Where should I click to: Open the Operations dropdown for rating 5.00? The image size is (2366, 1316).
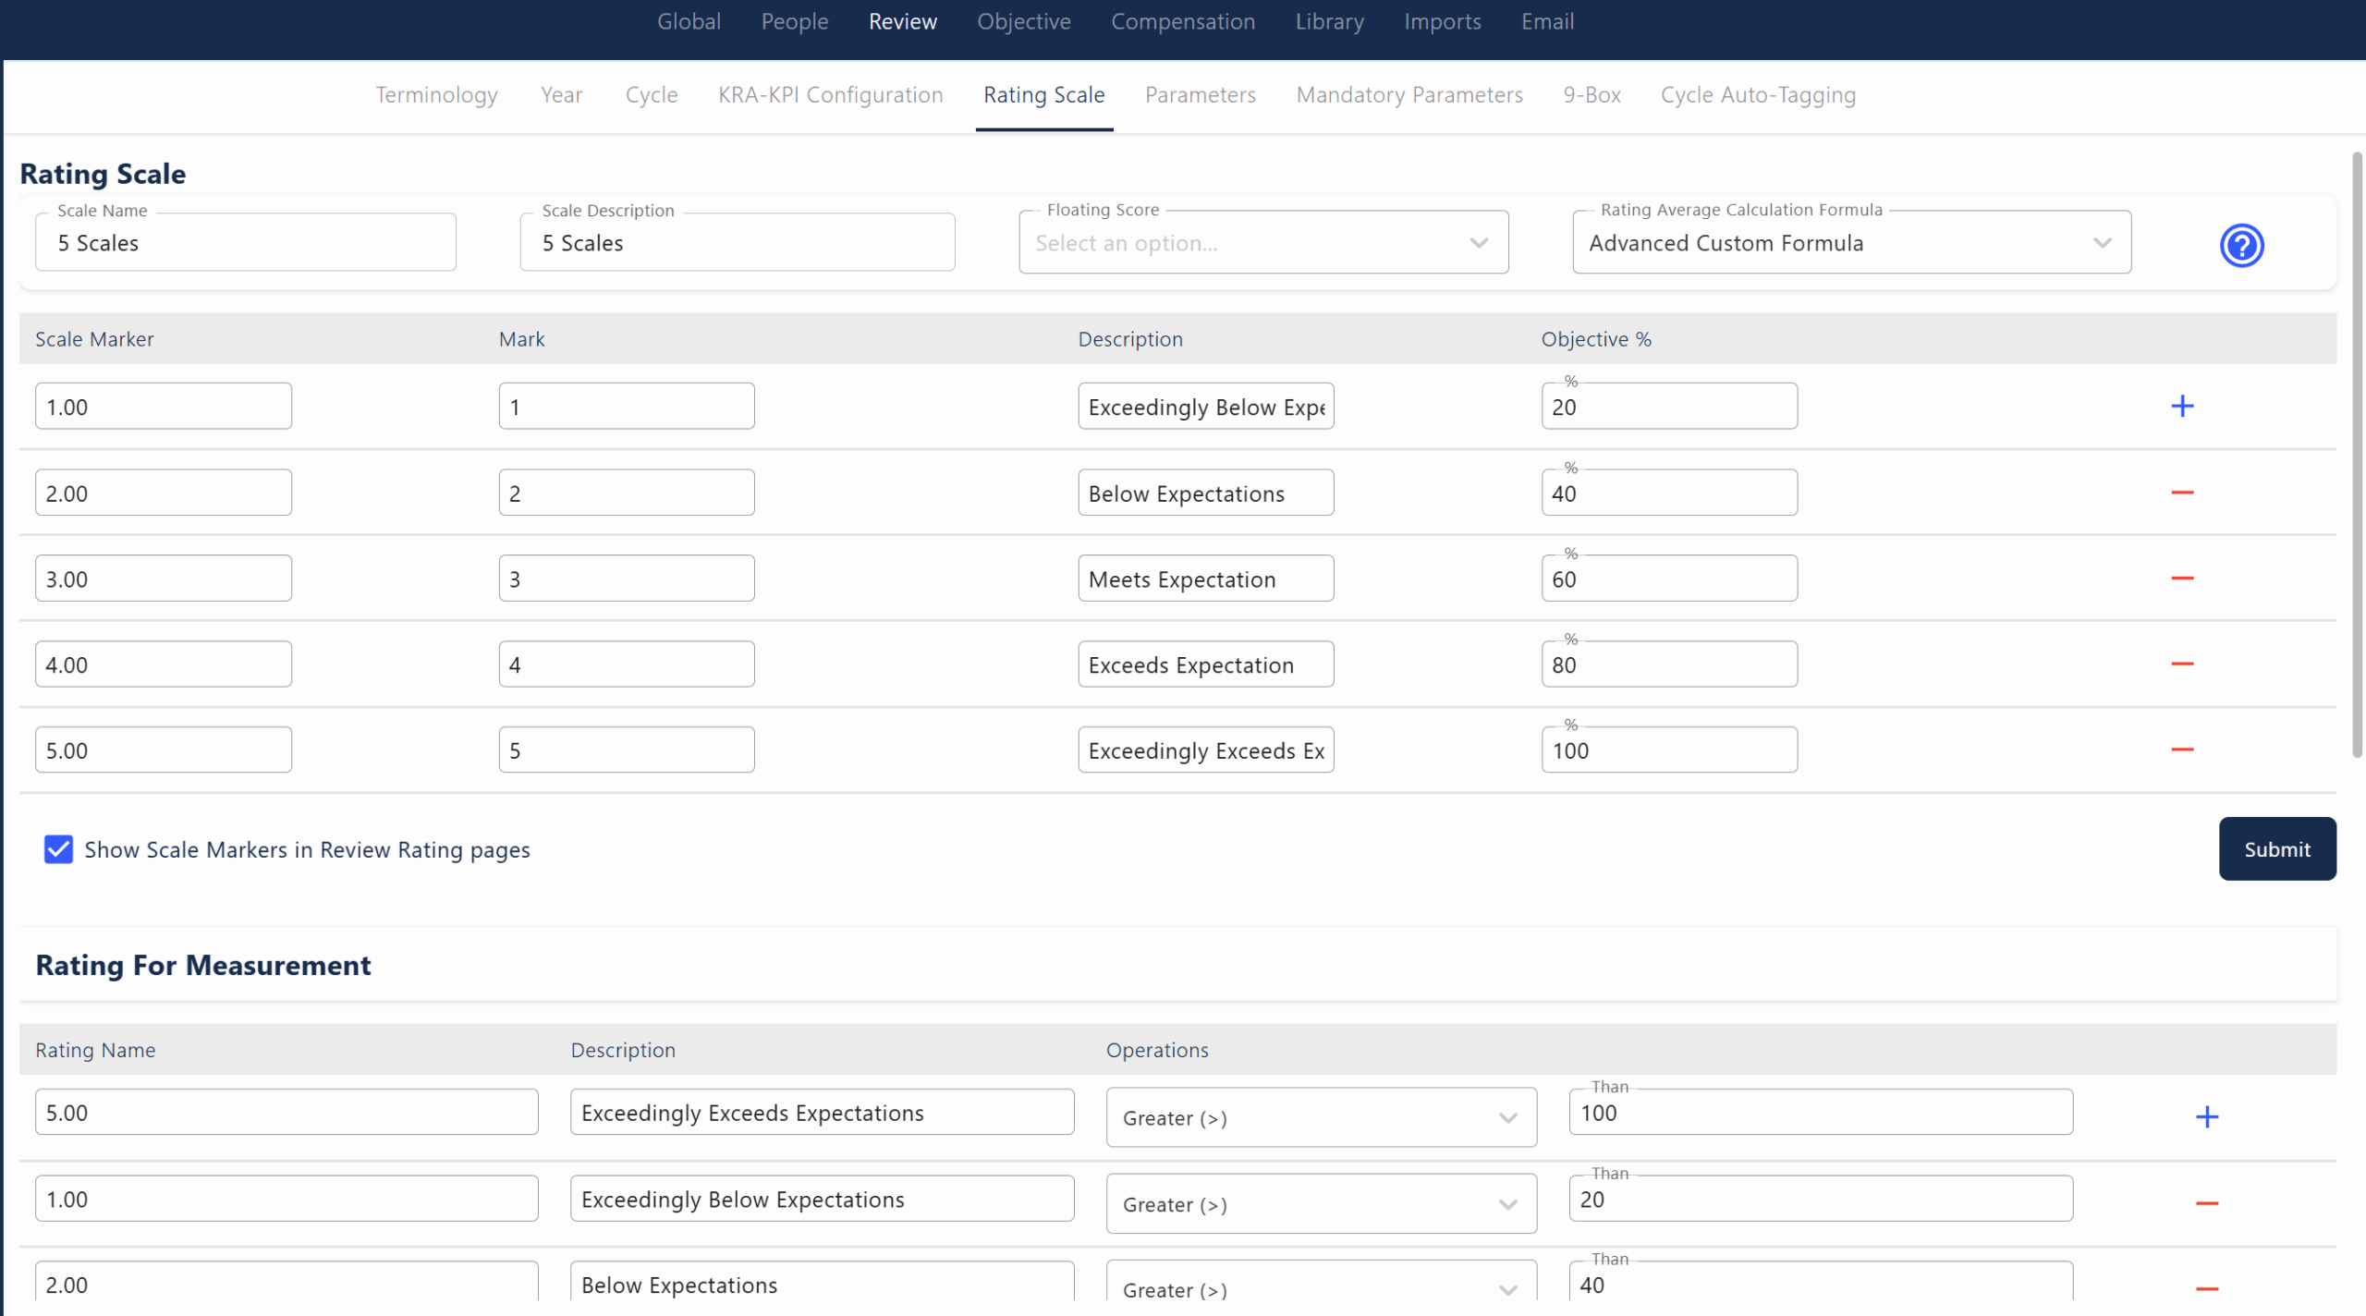tap(1321, 1117)
